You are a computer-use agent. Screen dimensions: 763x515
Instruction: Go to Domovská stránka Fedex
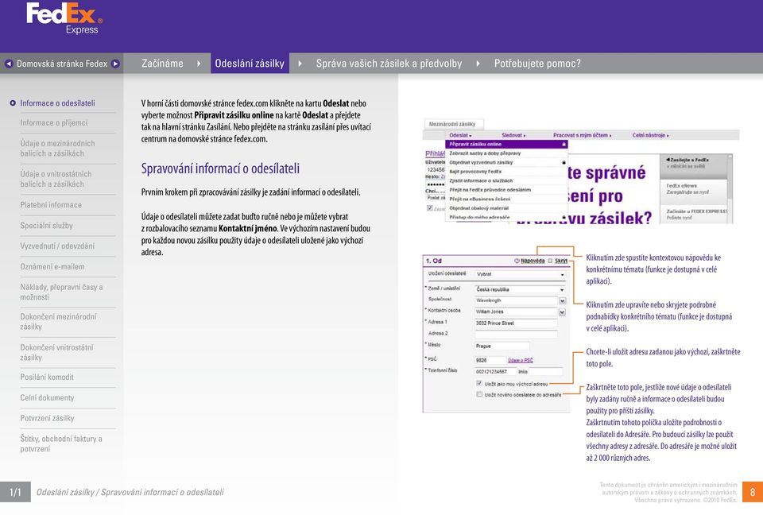coord(62,64)
